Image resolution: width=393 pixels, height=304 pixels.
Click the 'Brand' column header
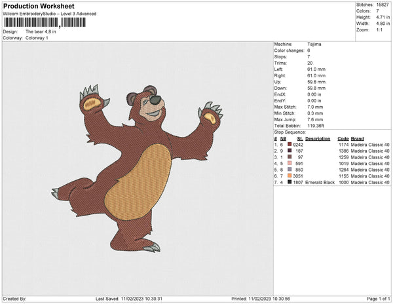[x=357, y=139]
